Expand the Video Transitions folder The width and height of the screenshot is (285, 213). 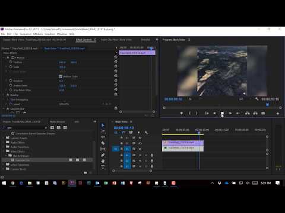[4, 164]
